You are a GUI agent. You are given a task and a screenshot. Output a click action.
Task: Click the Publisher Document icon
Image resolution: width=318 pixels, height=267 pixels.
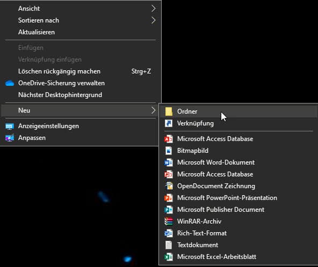(169, 210)
